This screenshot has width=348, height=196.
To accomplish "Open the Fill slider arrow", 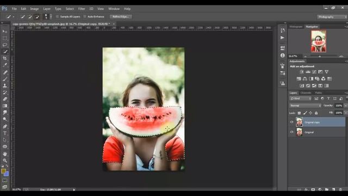I will click(346, 113).
